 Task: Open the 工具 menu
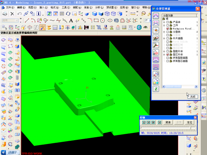[x=66, y=8]
